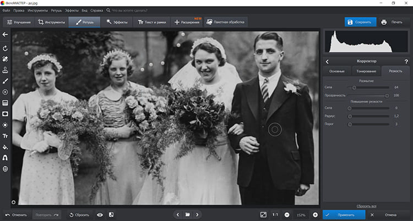Select the paint bucket fill tool
The image size is (413, 221).
(5, 147)
